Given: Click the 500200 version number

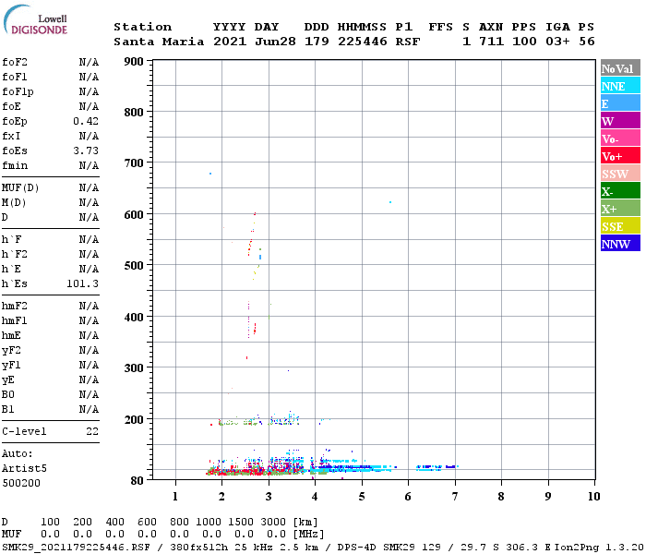Looking at the screenshot, I should click(21, 483).
